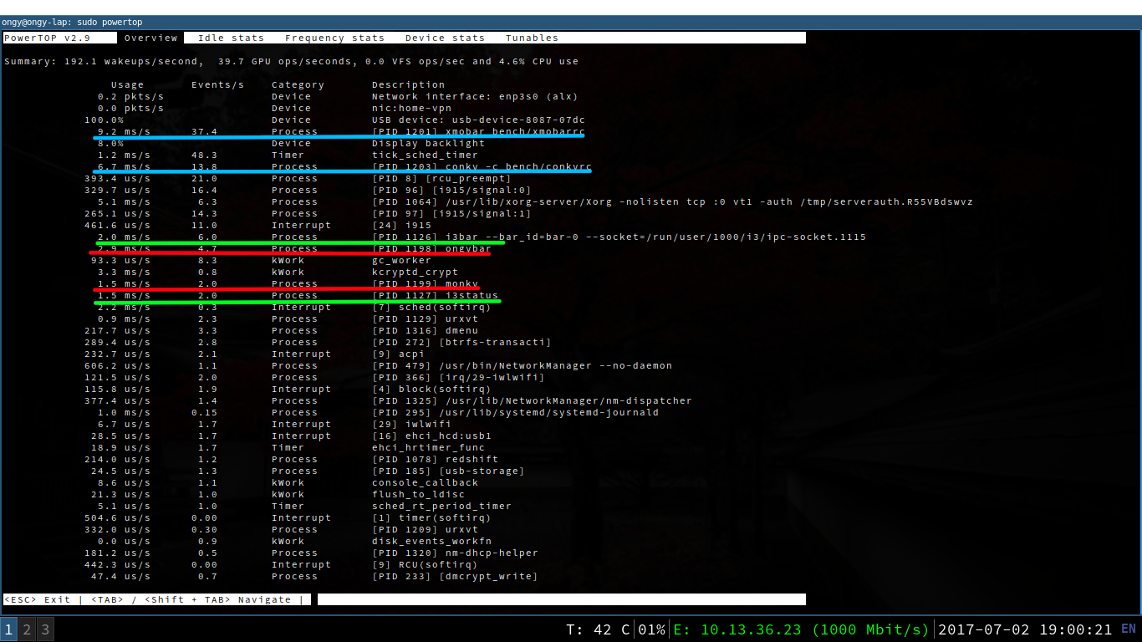Viewport: 1142px width, 642px height.
Task: Click the ethernet address 10.13.36.23 entry
Action: pos(801,629)
